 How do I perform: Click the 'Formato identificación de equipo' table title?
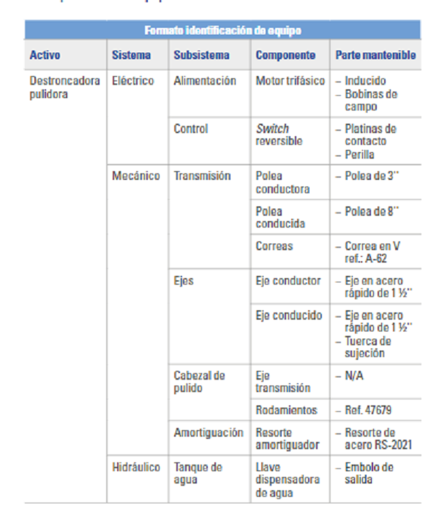pyautogui.click(x=222, y=31)
